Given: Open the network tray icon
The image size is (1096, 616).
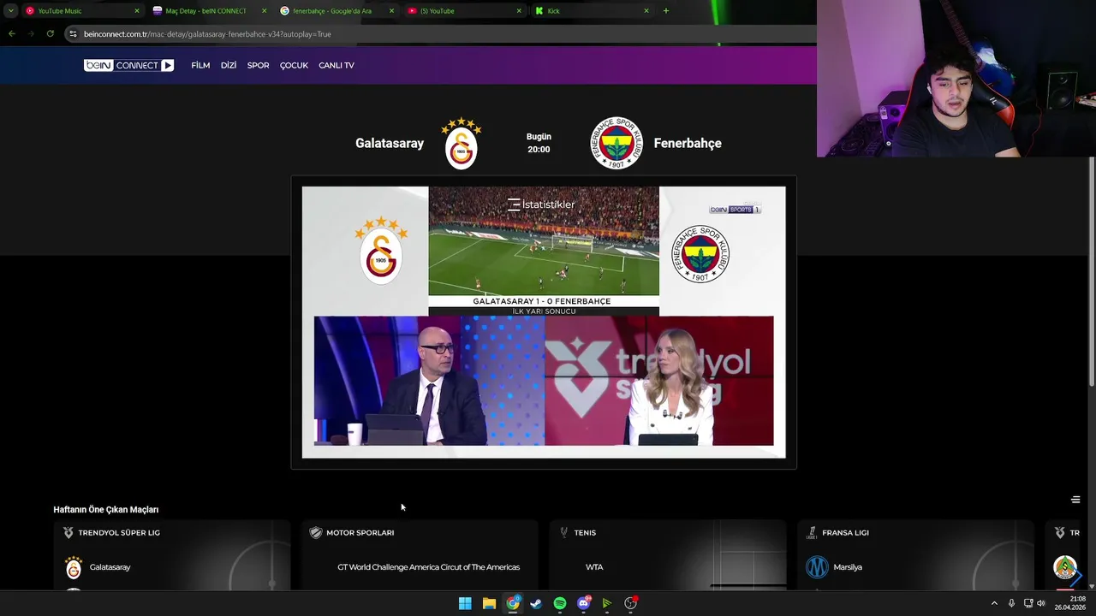Looking at the screenshot, I should coord(1028,603).
